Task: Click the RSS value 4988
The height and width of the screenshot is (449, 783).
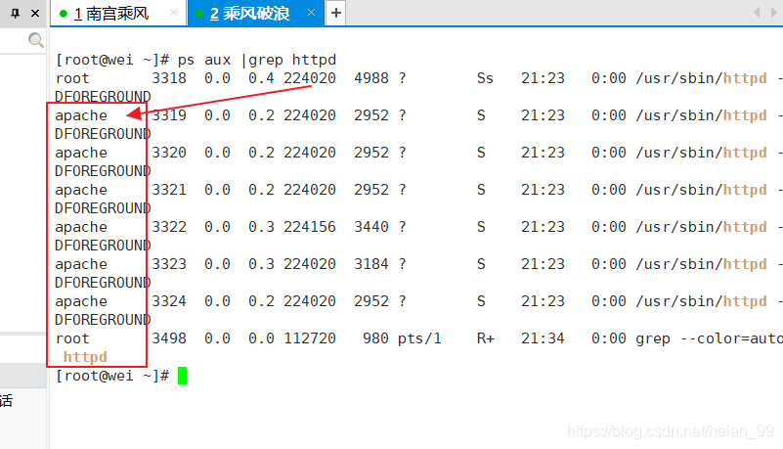Action: tap(371, 78)
